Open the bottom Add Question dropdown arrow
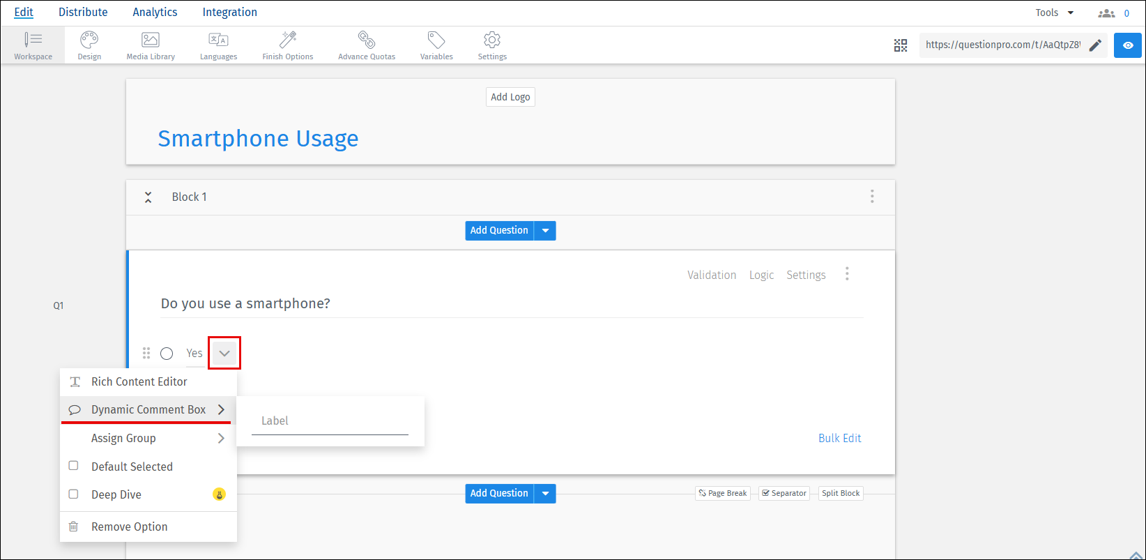The width and height of the screenshot is (1146, 560). coord(545,494)
